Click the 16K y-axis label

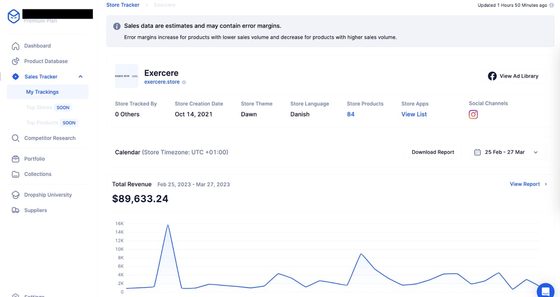coord(119,224)
